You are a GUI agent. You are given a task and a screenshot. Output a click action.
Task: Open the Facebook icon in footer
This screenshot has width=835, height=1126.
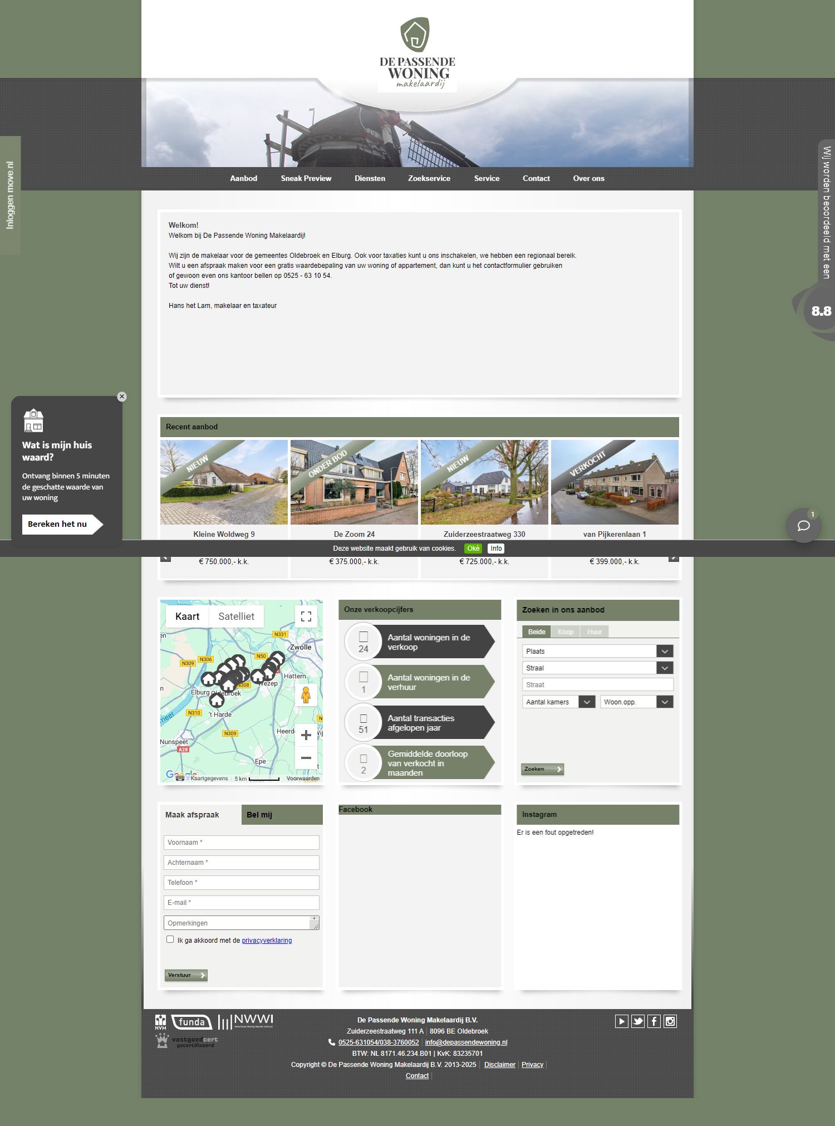[x=654, y=1021]
